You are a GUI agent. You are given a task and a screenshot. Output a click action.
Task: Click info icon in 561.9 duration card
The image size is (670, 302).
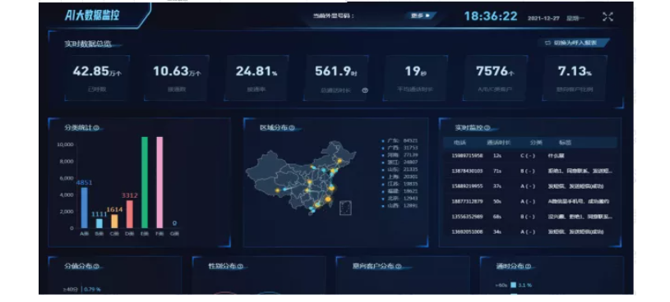[x=365, y=90]
